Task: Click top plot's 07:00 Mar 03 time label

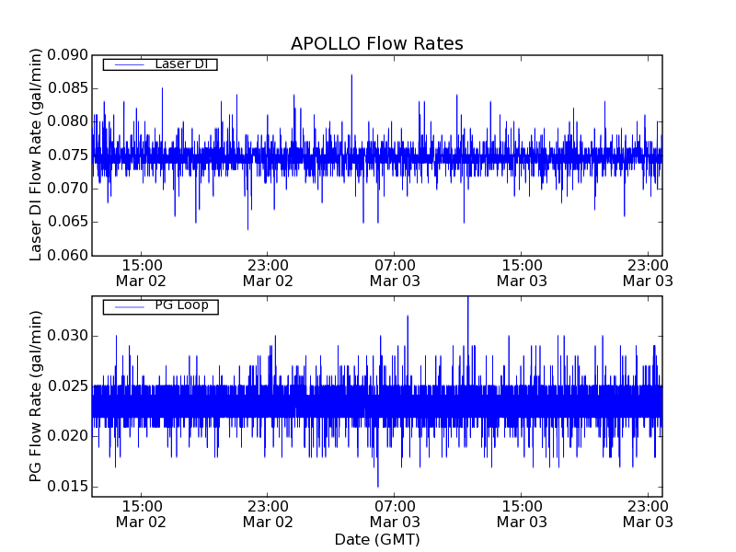Action: tap(395, 272)
